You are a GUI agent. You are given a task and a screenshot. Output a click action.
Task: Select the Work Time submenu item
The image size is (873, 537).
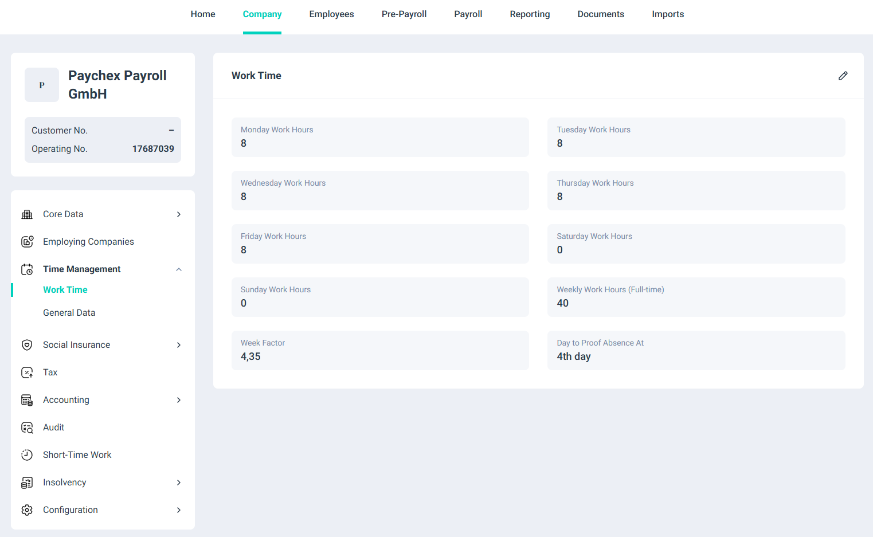[65, 290]
